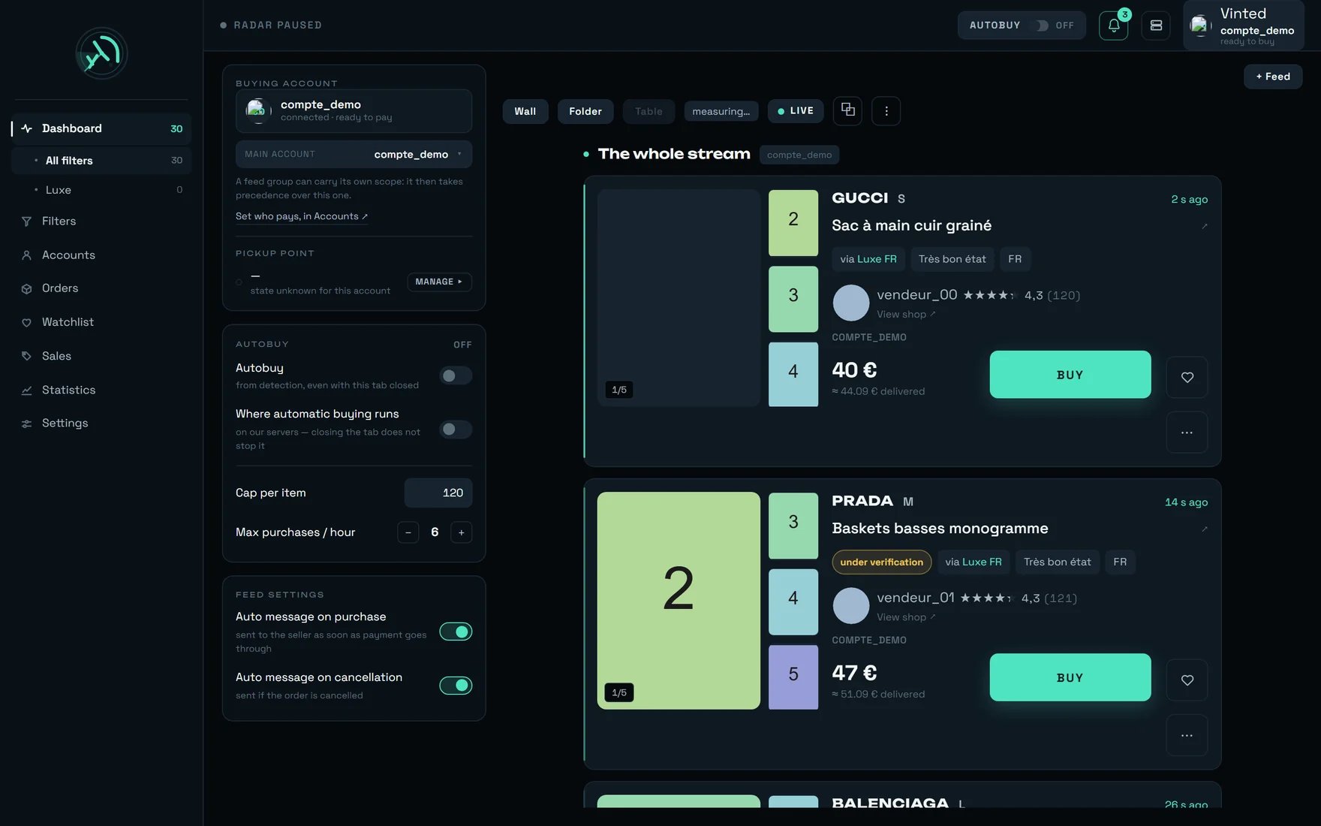Select Prada thumbnail number 3
This screenshot has width=1321, height=826.
793,526
